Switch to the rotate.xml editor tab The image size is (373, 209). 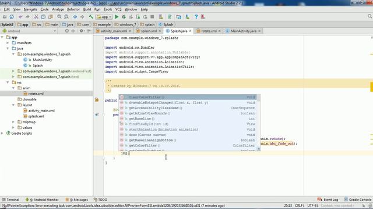[x=209, y=31]
